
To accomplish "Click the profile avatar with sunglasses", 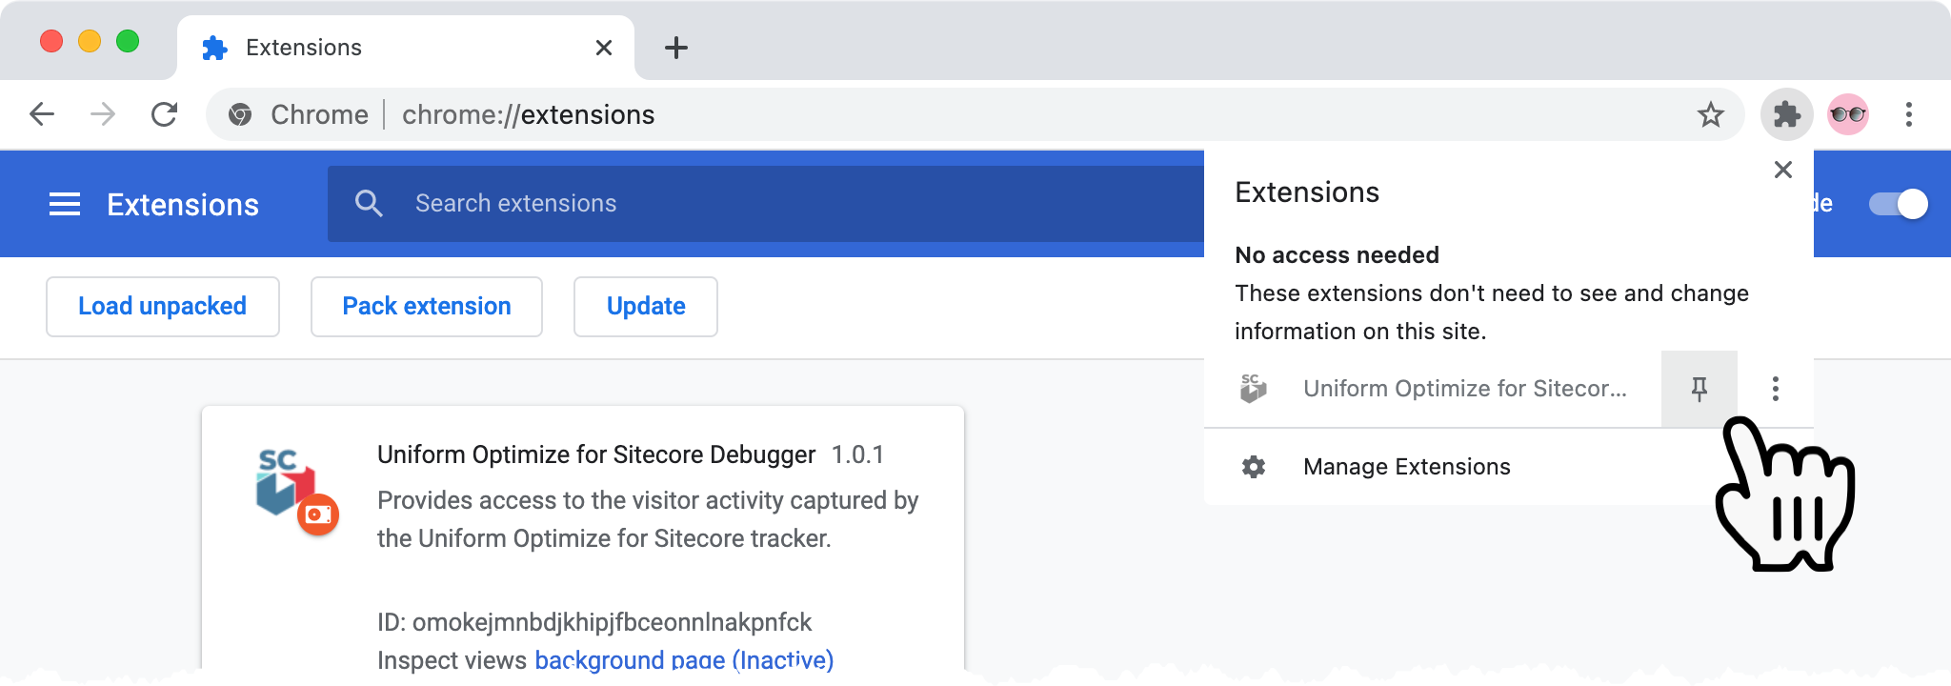I will [x=1847, y=115].
